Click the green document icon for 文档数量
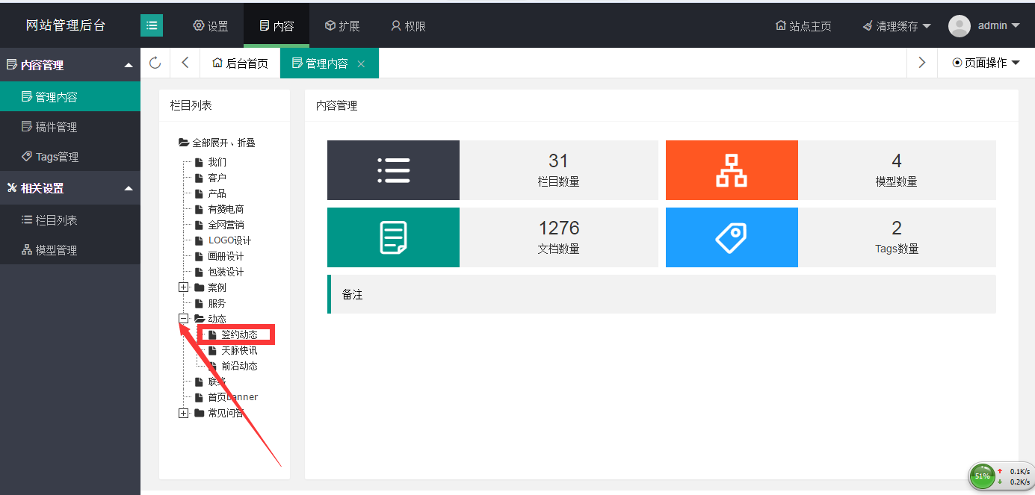This screenshot has height=495, width=1035. (393, 237)
